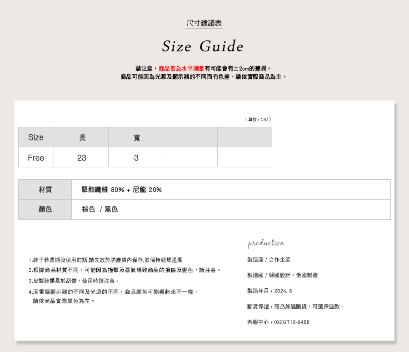Image resolution: width=409 pixels, height=352 pixels.
Task: Click the 製造年月 2024.8 line
Action: (x=269, y=291)
